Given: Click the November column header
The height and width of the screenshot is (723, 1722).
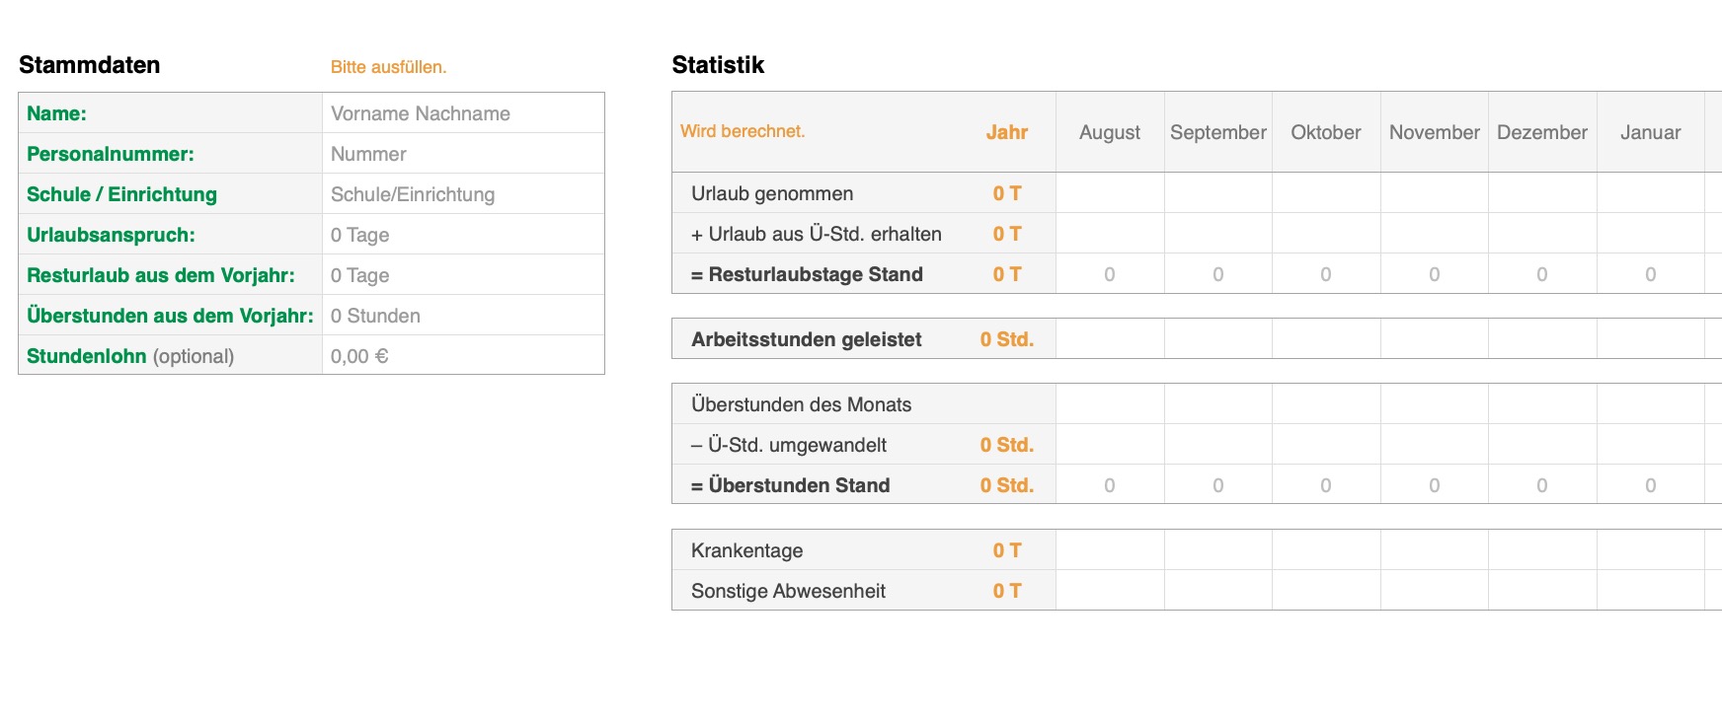Looking at the screenshot, I should pos(1434,132).
